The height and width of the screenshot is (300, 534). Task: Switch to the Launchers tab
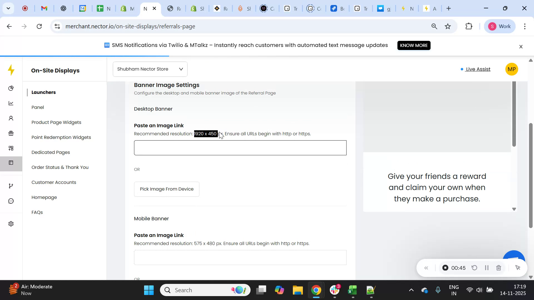tap(43, 92)
